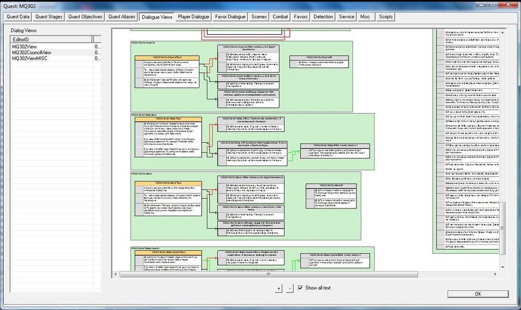Open the Scenes tab
521x310 pixels.
coord(259,17)
